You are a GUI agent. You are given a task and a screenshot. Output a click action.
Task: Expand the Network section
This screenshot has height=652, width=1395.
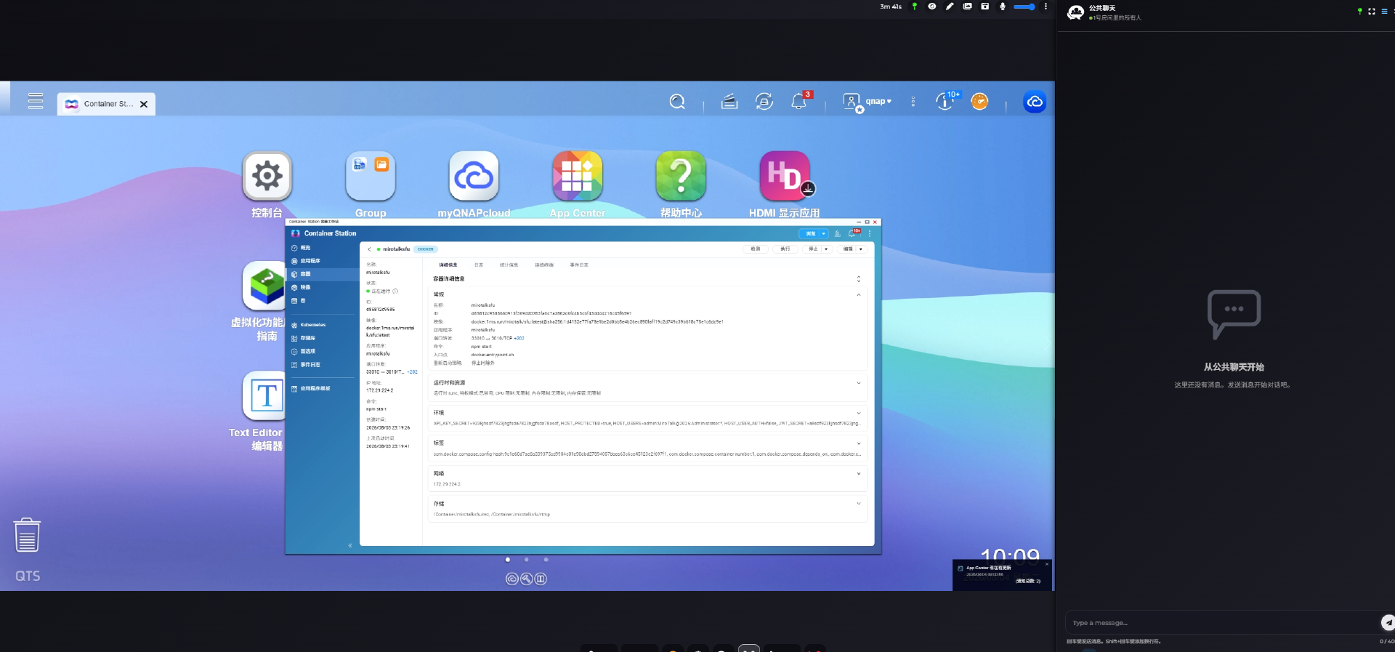858,473
